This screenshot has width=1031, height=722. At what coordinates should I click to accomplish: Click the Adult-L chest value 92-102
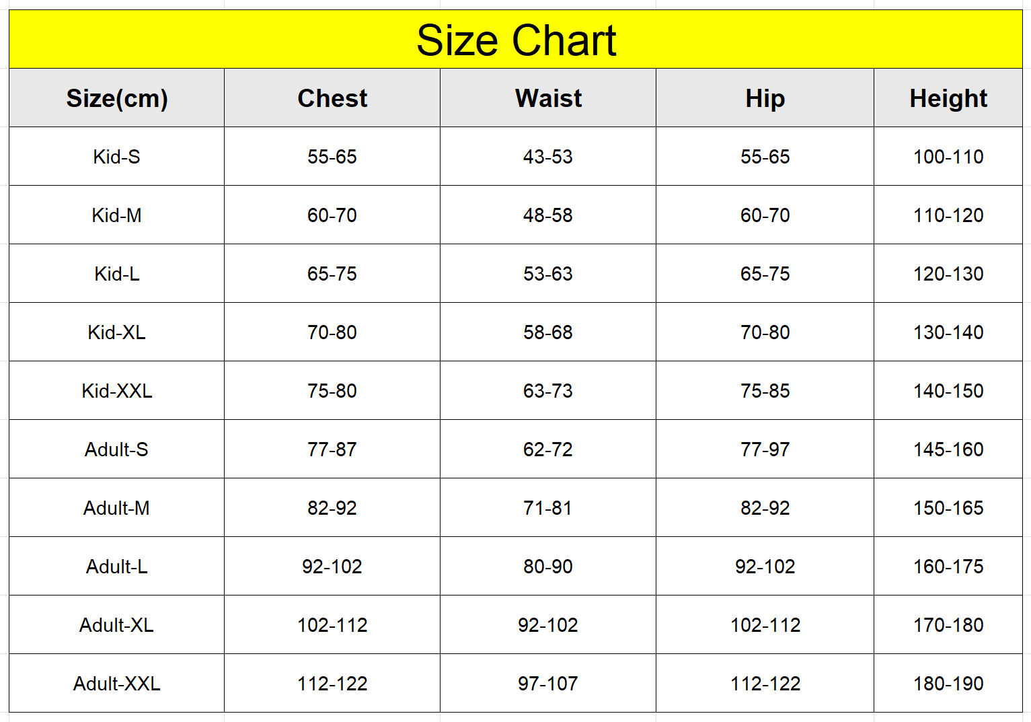pos(332,566)
